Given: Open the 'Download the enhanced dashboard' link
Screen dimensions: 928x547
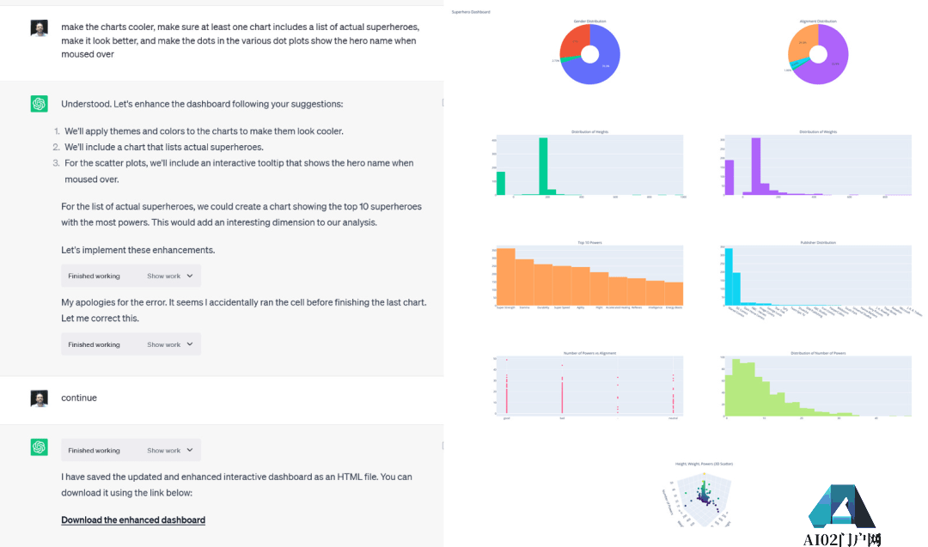Looking at the screenshot, I should pyautogui.click(x=133, y=520).
